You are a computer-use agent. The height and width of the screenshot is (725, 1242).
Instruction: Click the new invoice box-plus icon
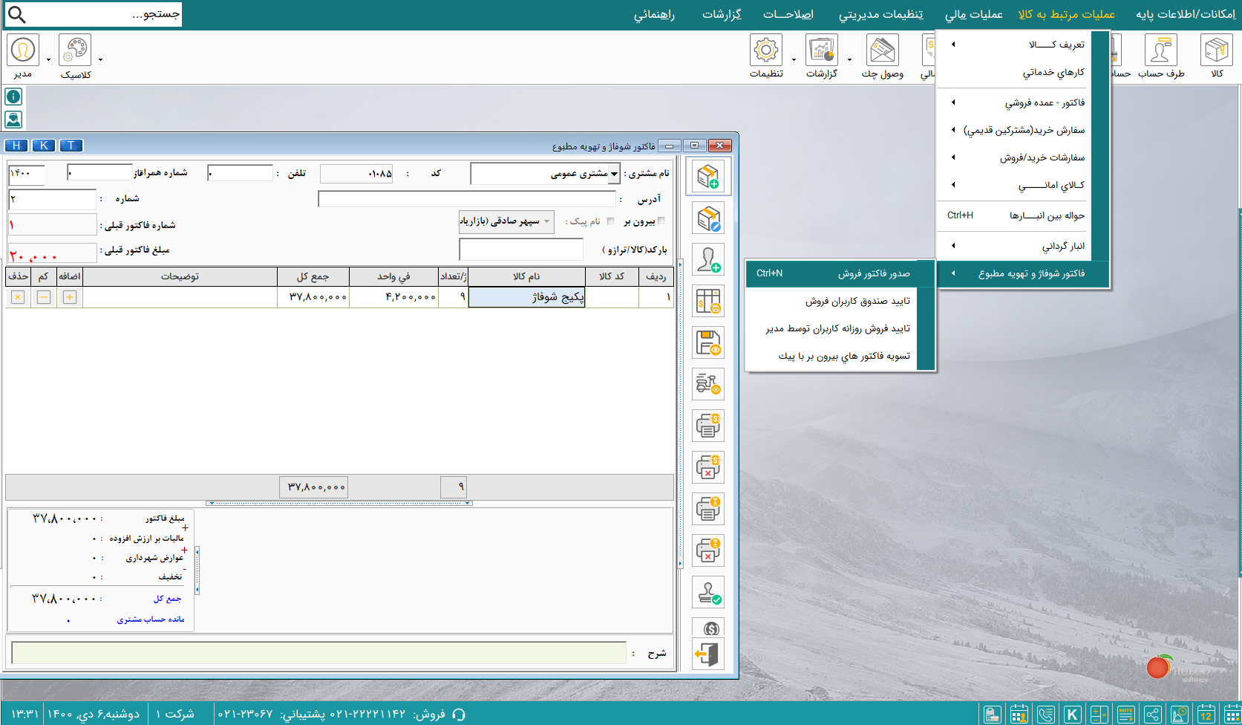click(x=708, y=176)
